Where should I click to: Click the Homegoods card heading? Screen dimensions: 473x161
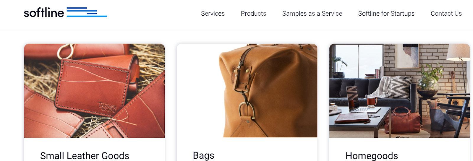tap(372, 155)
